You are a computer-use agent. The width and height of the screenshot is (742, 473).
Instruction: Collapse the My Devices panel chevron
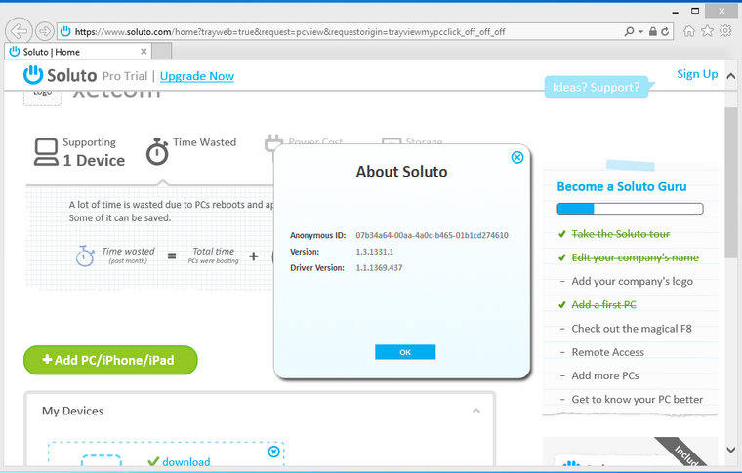[x=476, y=411]
